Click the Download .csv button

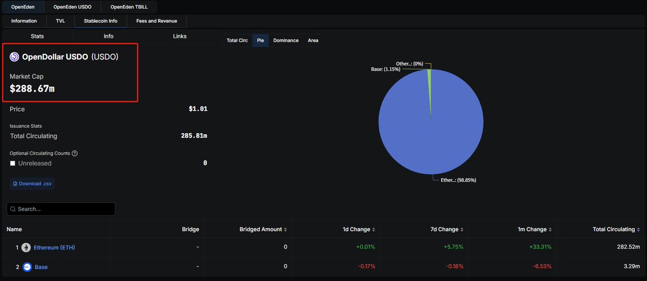32,183
